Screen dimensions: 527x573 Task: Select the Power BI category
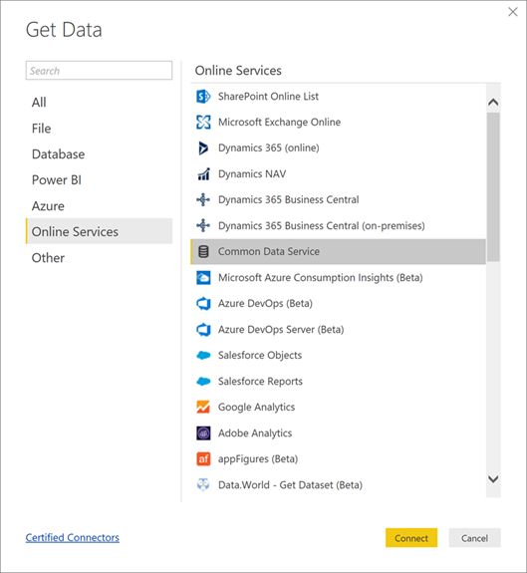pyautogui.click(x=56, y=180)
